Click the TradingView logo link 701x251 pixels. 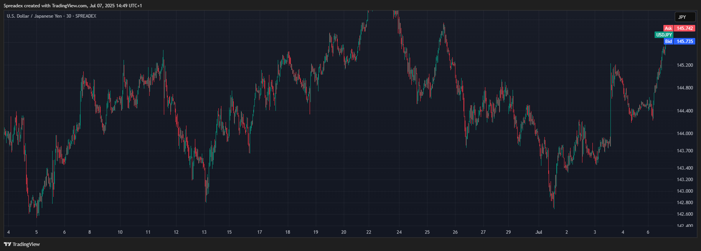pyautogui.click(x=22, y=244)
